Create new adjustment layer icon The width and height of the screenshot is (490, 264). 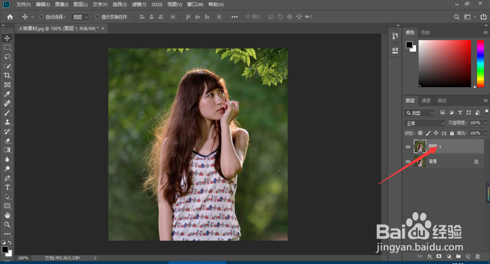click(449, 257)
